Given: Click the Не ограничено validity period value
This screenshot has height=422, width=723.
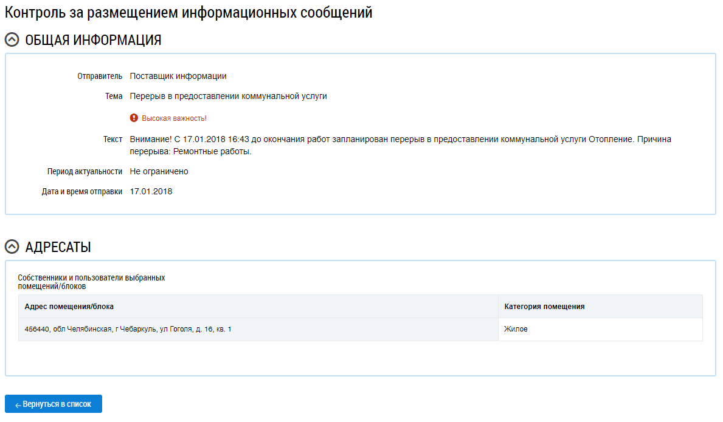Looking at the screenshot, I should click(159, 172).
